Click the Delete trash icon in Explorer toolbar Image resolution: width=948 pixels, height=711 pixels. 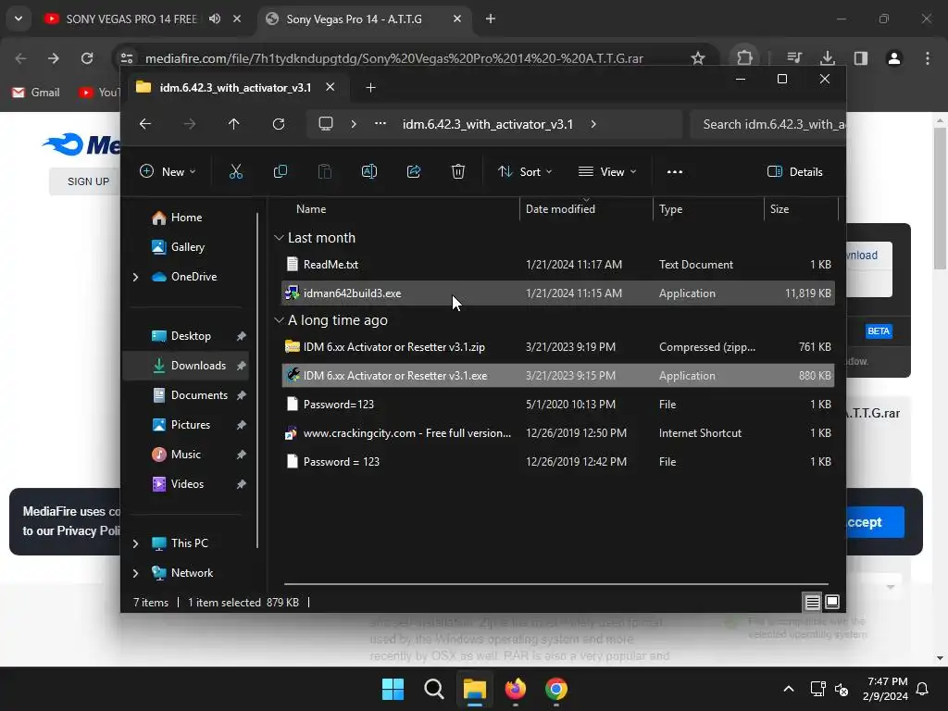tap(458, 171)
